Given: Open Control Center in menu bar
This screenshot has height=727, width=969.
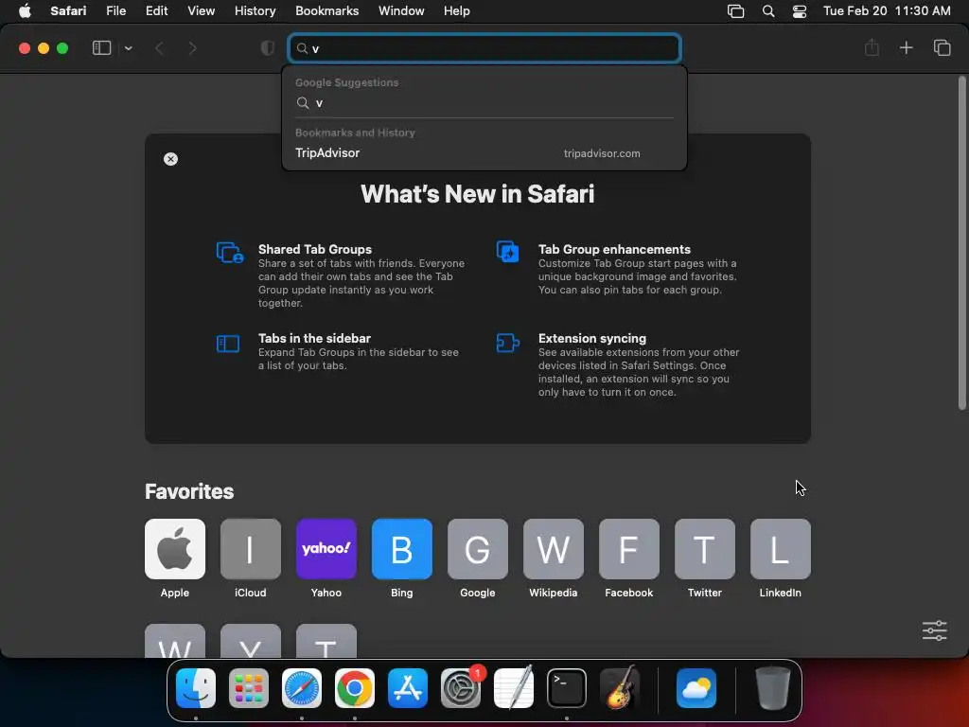Looking at the screenshot, I should (x=800, y=10).
